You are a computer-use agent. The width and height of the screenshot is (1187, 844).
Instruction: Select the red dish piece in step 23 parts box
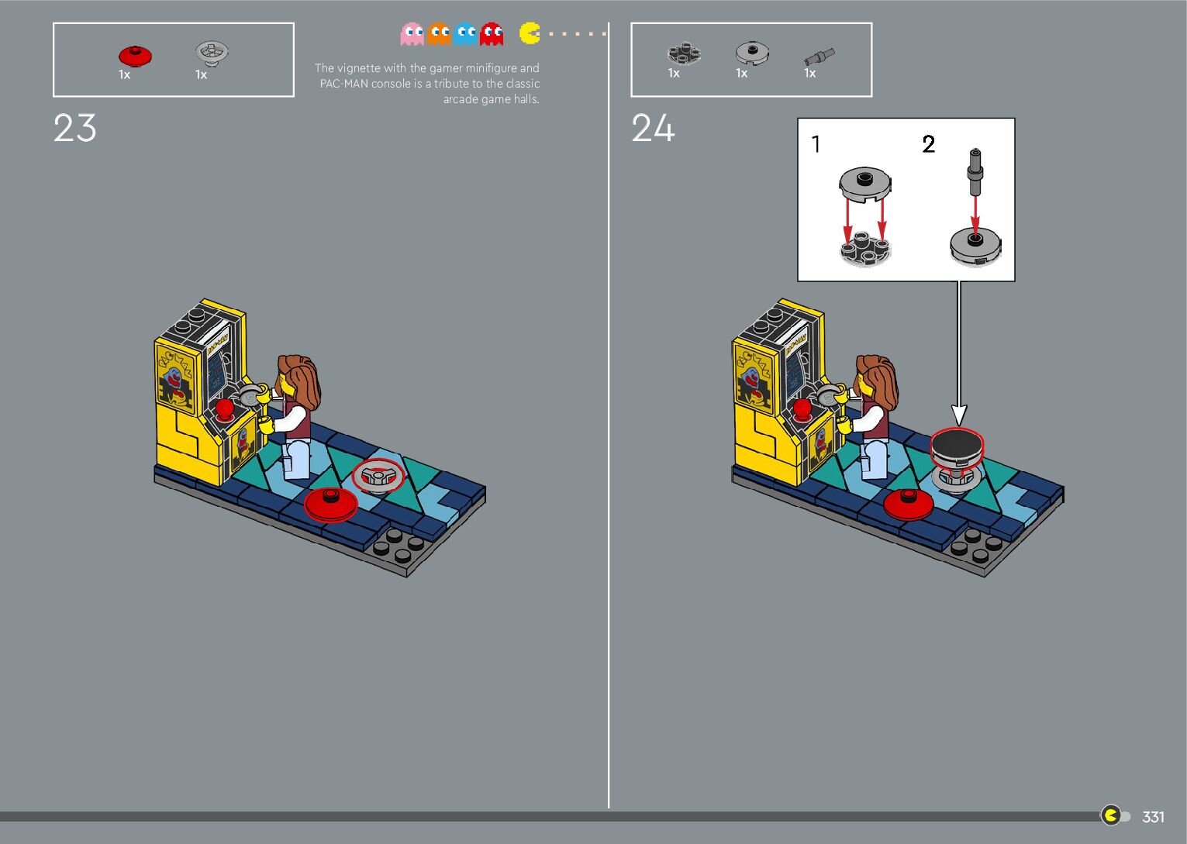point(135,56)
